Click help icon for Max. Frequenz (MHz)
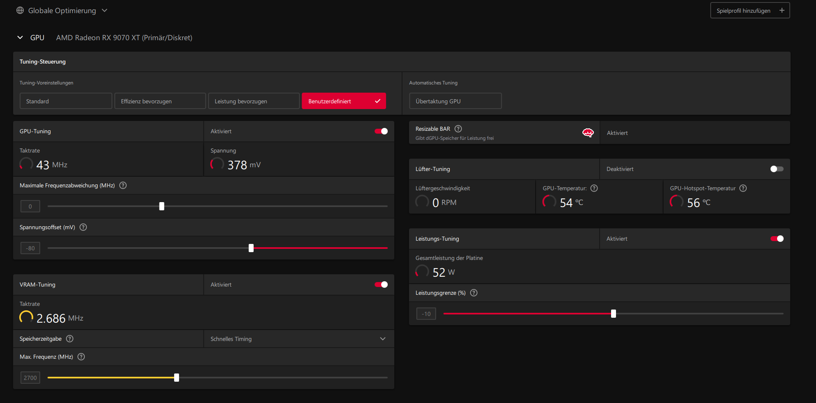This screenshot has height=403, width=816. 81,357
